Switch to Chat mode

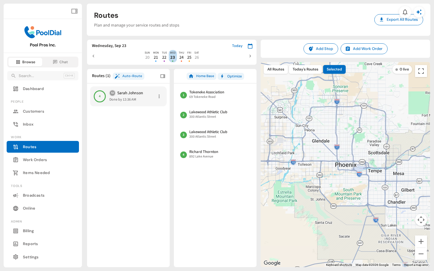[60, 62]
